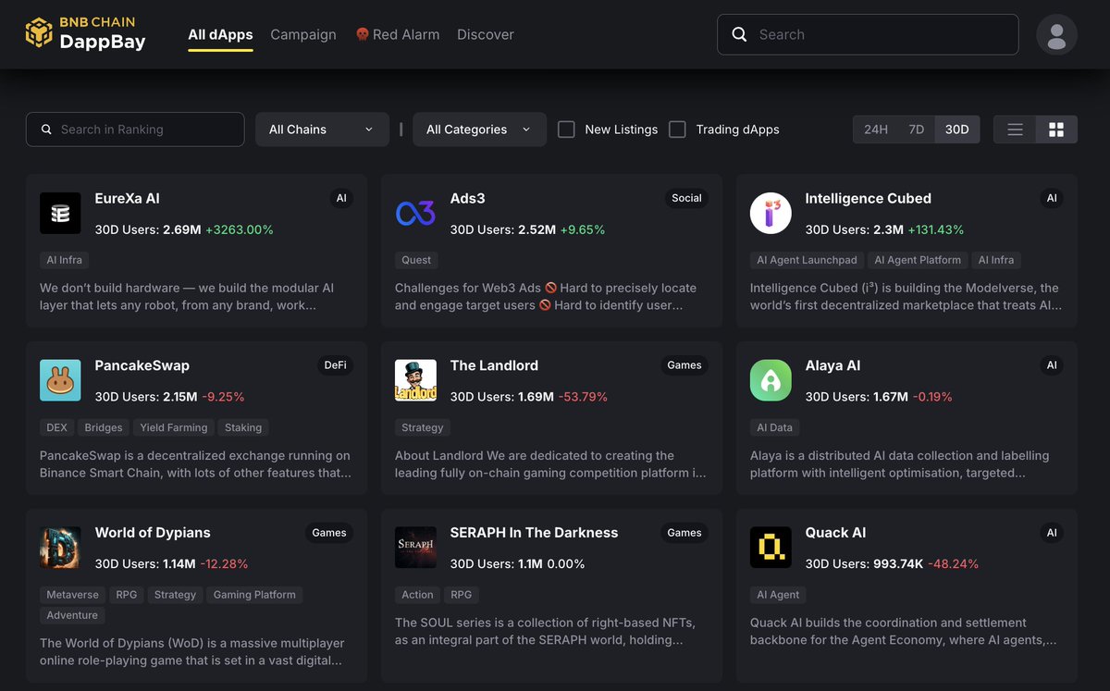Click the 993.74K users value on Quack AI

point(897,564)
